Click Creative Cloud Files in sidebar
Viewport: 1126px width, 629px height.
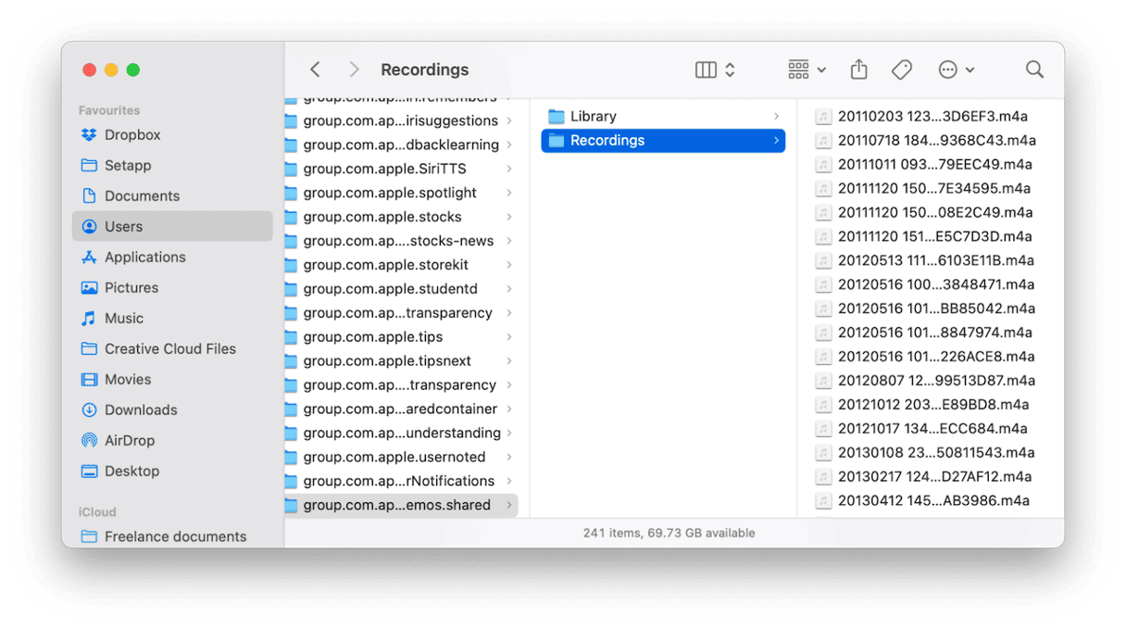[169, 348]
